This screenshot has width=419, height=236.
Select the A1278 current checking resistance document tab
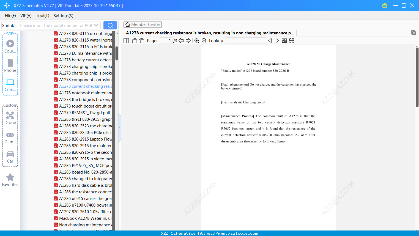pyautogui.click(x=210, y=33)
